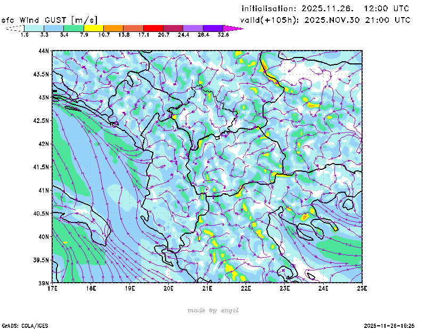The image size is (426, 329).
Task: Click the light cyan 1.6–3.3 legend swatch
Action: click(x=34, y=28)
